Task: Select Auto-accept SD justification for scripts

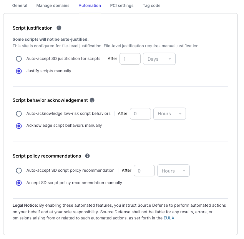Action: [x=19, y=59]
